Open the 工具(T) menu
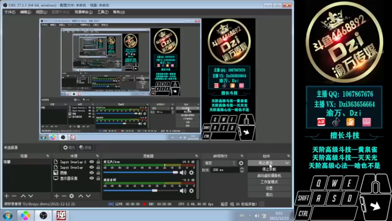Viewport: 392px width, 221px height. click(103, 12)
